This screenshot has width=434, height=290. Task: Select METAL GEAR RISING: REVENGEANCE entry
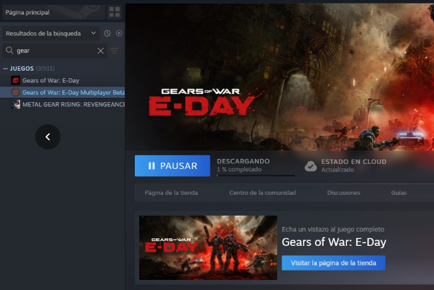[73, 105]
